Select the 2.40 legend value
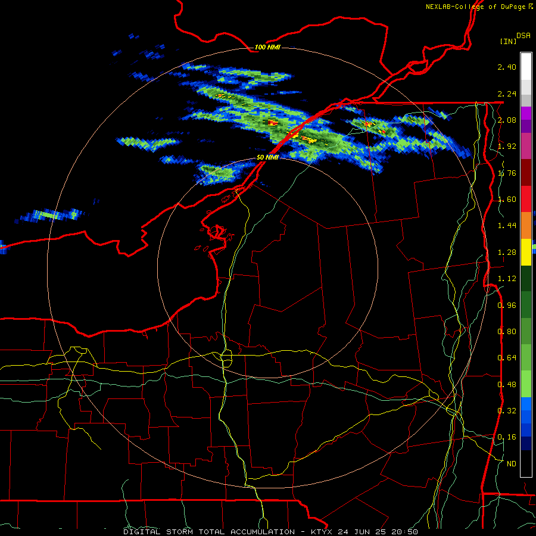This screenshot has width=536, height=536. click(507, 67)
